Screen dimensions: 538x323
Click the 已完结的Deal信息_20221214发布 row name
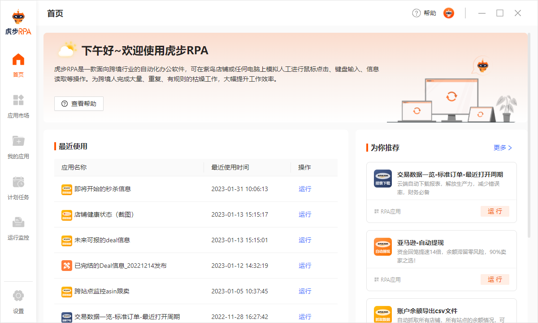(x=121, y=266)
